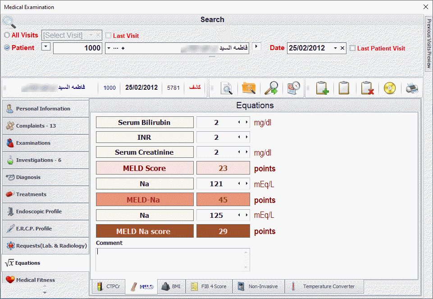Open the FIB 4 Score tab
Viewport: 433px width, 299px height.
tap(209, 287)
